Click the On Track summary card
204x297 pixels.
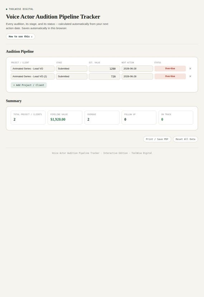(176, 118)
